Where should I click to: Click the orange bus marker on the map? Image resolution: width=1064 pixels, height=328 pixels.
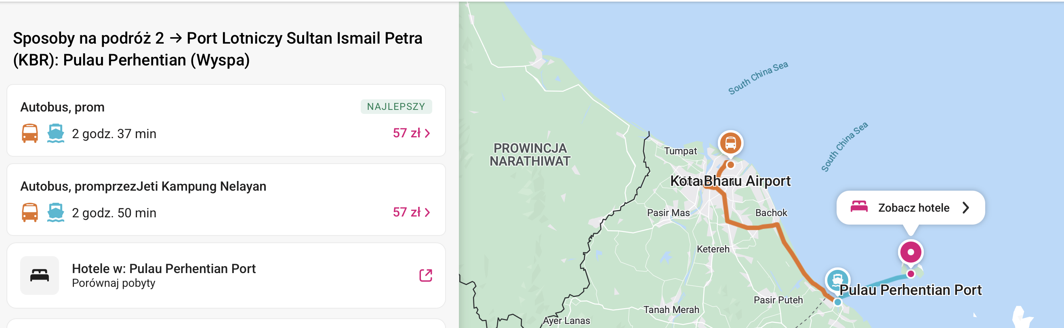pyautogui.click(x=730, y=143)
